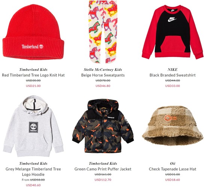206x187 pixels.
Task: Open the NIKE brand link
Action: pos(173,70)
